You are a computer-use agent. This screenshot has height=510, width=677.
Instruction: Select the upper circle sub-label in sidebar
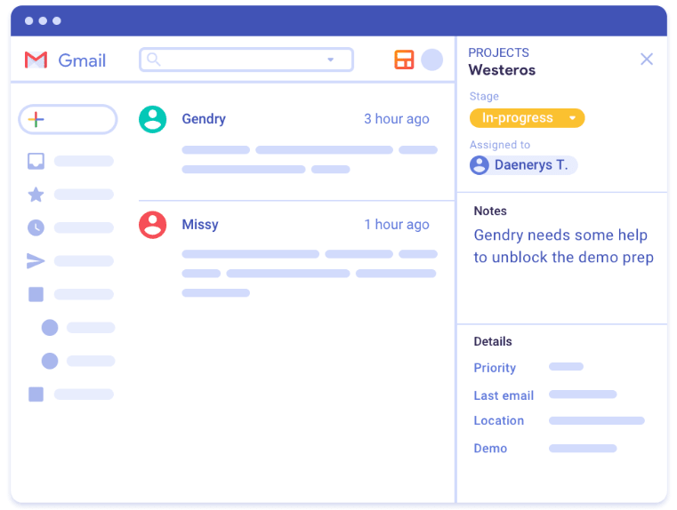click(x=50, y=328)
